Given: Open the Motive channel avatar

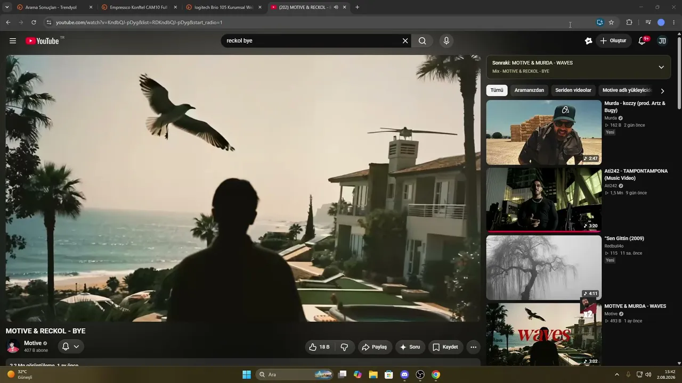Looking at the screenshot, I should [x=13, y=346].
